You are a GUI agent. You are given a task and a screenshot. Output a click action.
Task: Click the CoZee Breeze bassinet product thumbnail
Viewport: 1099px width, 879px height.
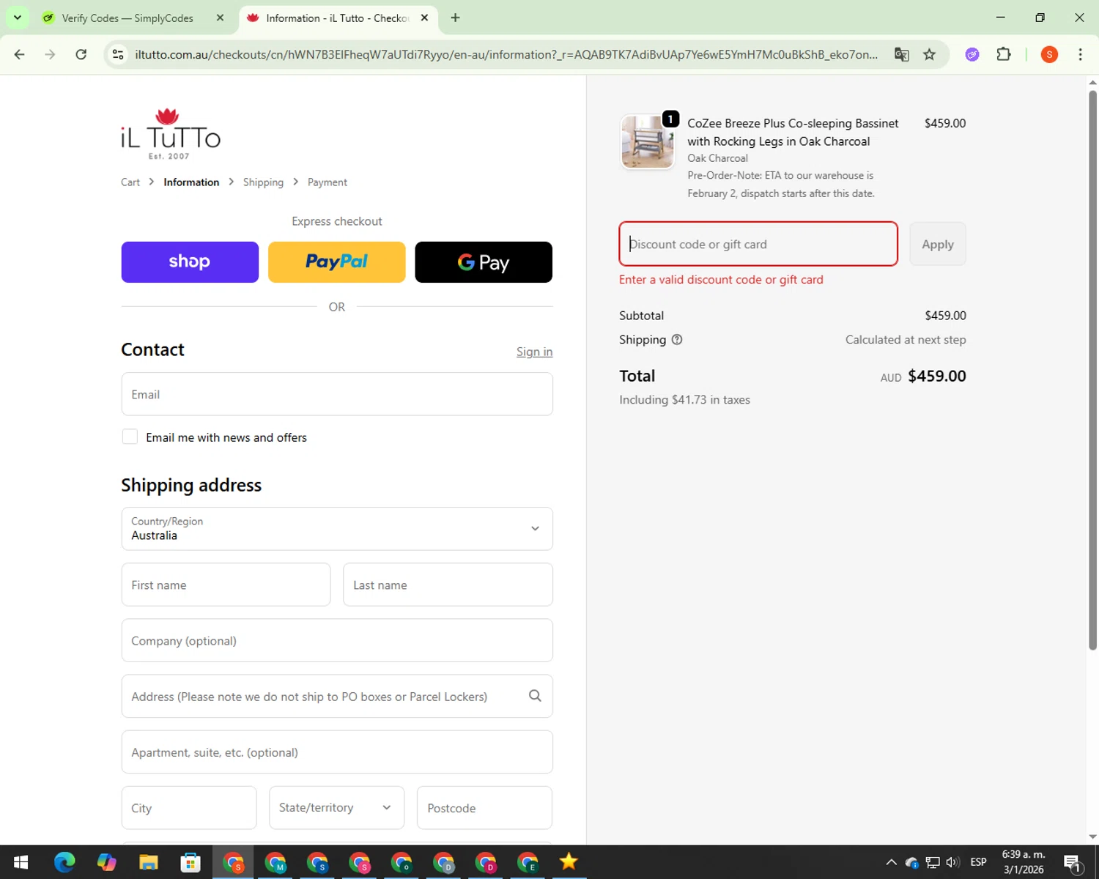(648, 142)
